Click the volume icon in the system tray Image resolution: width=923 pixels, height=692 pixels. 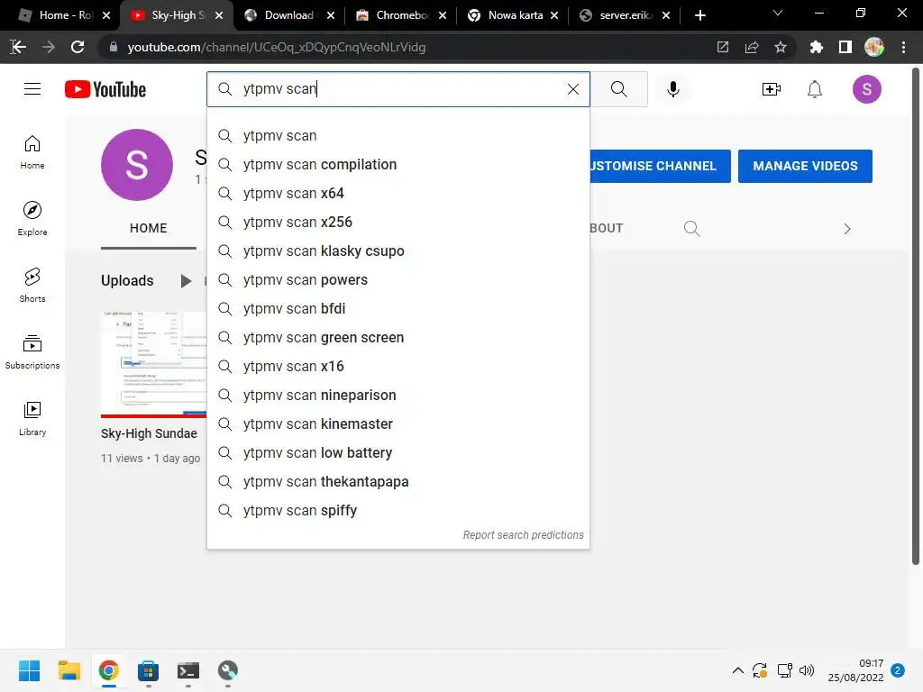pyautogui.click(x=807, y=670)
